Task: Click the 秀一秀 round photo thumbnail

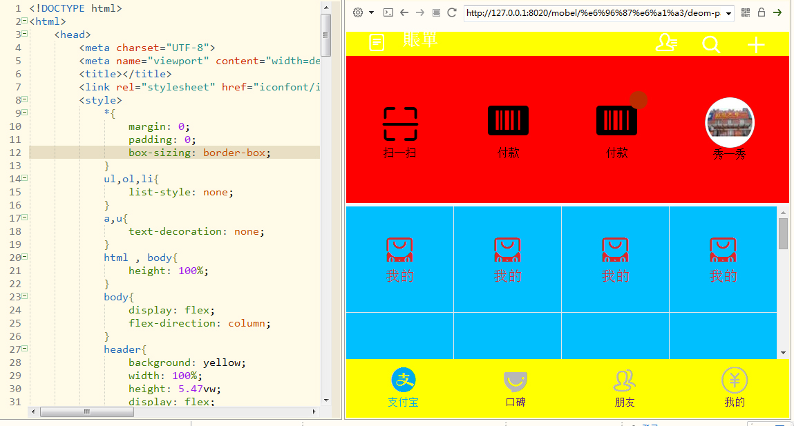Action: (730, 122)
